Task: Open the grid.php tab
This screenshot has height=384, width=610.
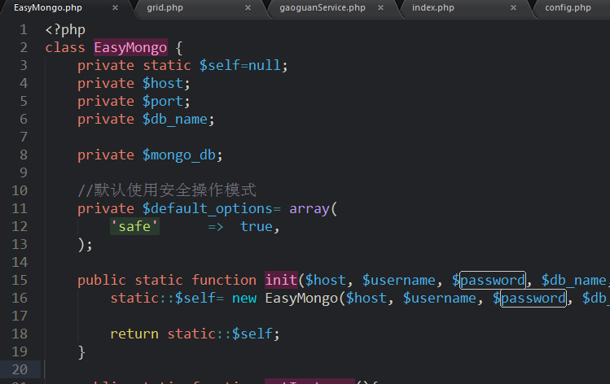Action: coord(165,8)
